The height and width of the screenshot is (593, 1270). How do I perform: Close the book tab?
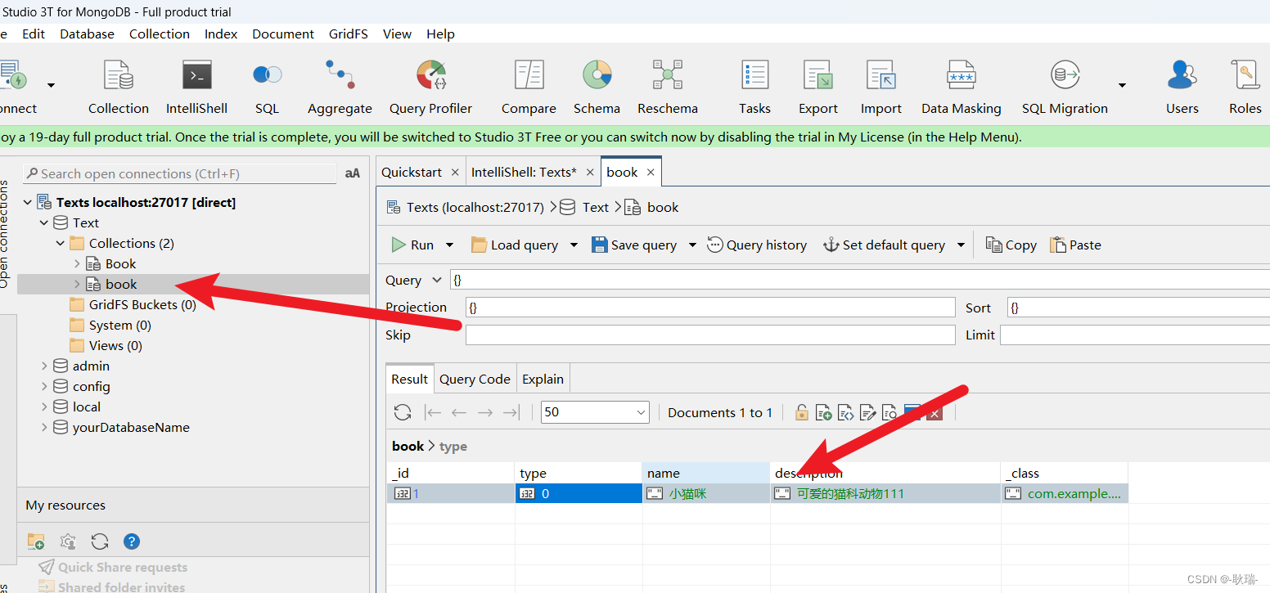(651, 172)
